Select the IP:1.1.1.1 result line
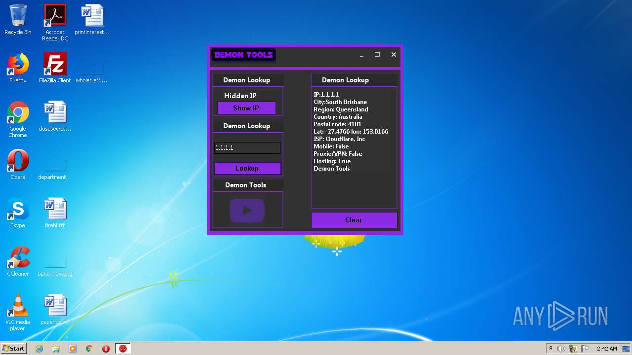 pos(326,94)
